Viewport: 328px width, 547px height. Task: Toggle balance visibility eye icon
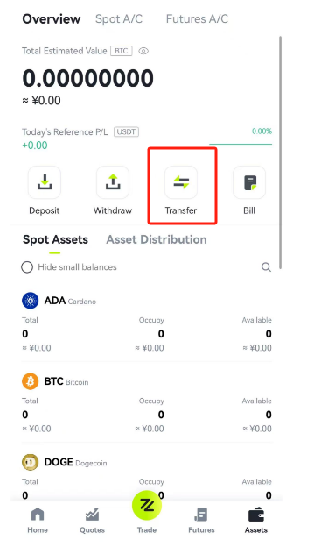143,51
